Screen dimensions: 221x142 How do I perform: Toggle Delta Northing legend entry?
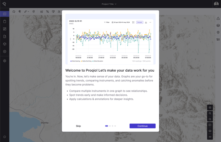[x=86, y=61]
